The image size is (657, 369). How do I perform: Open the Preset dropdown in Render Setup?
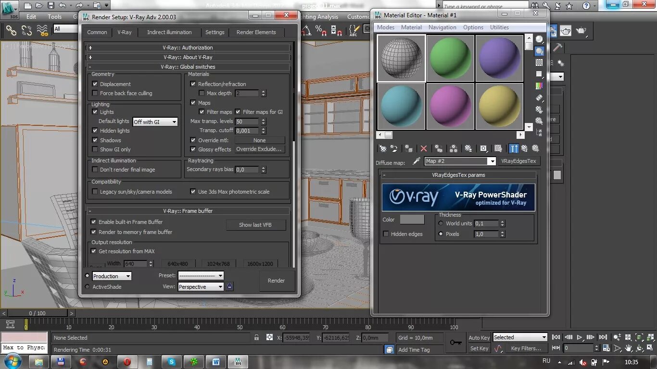(201, 276)
